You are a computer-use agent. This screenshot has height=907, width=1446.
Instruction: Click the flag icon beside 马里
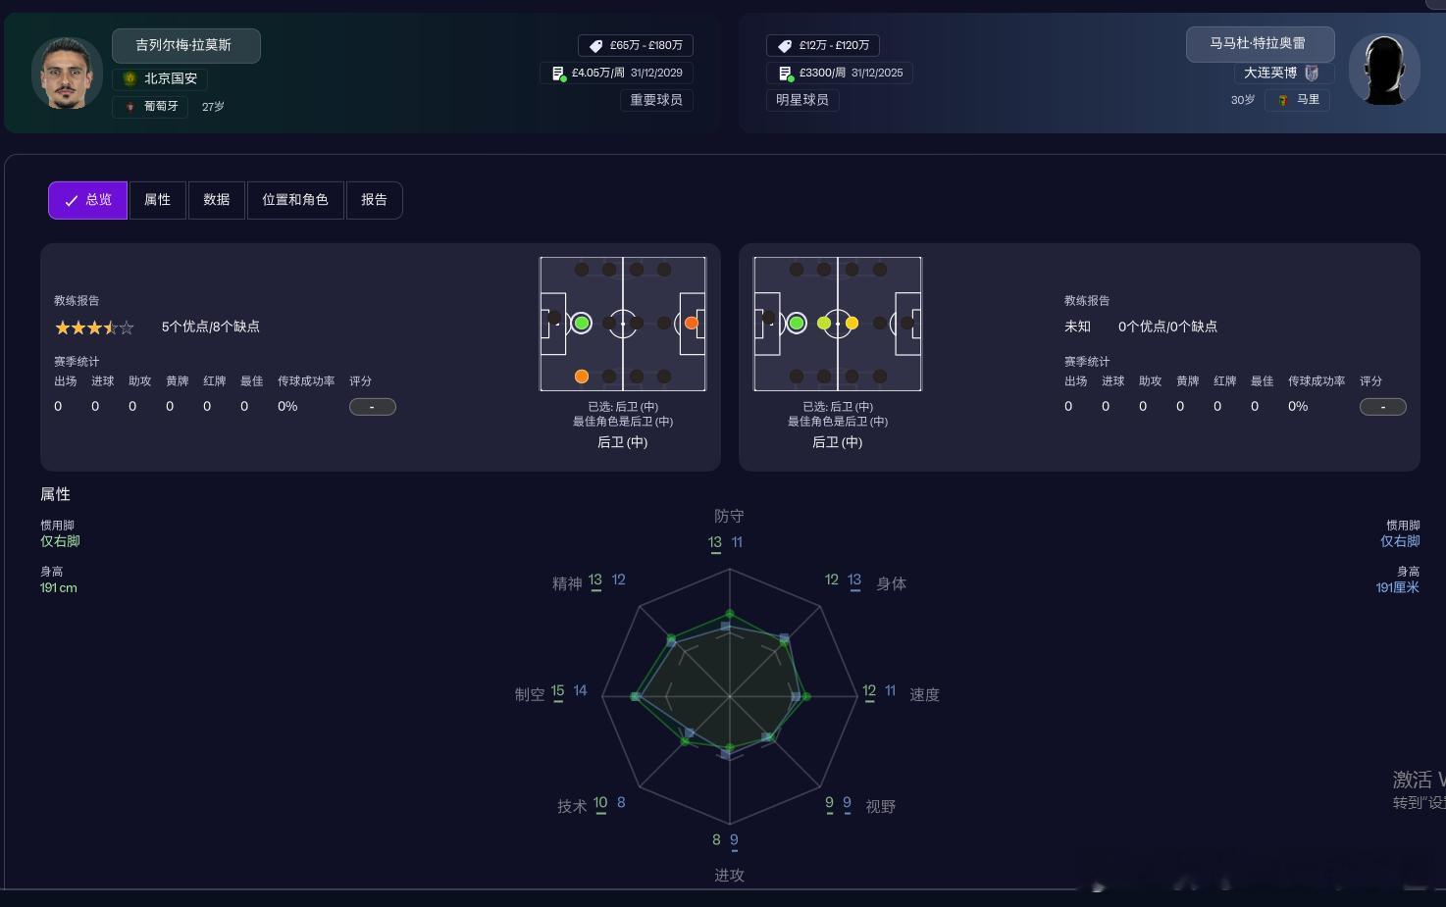[x=1283, y=100]
